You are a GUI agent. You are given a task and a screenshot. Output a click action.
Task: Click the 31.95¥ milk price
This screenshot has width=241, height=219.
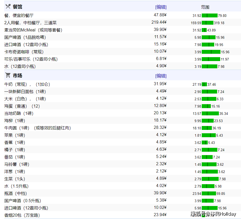click(160, 84)
